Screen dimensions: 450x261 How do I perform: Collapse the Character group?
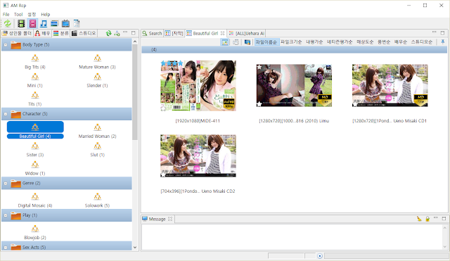[x=6, y=114]
